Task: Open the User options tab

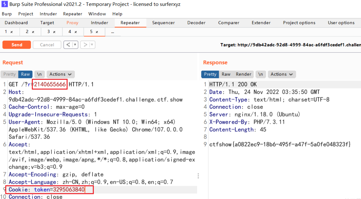Action: pos(341,23)
